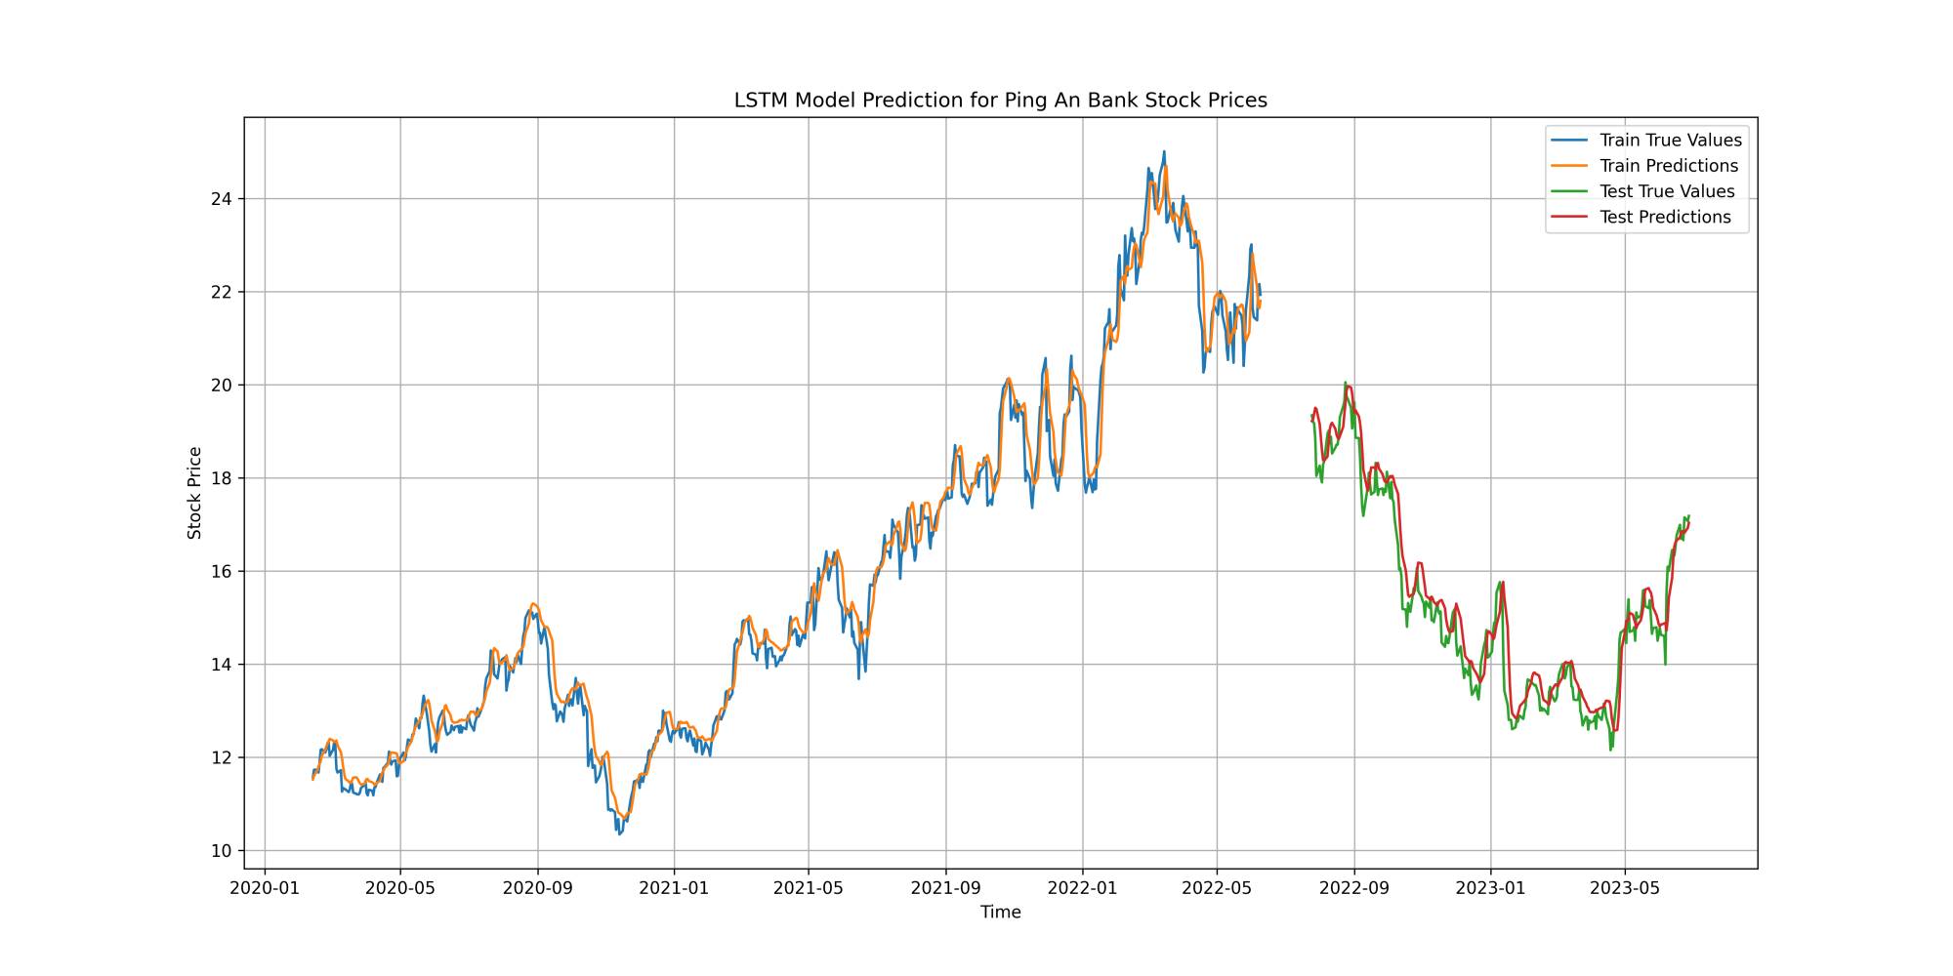Select the 'Train Predictions' legend label
This screenshot has height=976, width=1953.
[x=1668, y=166]
